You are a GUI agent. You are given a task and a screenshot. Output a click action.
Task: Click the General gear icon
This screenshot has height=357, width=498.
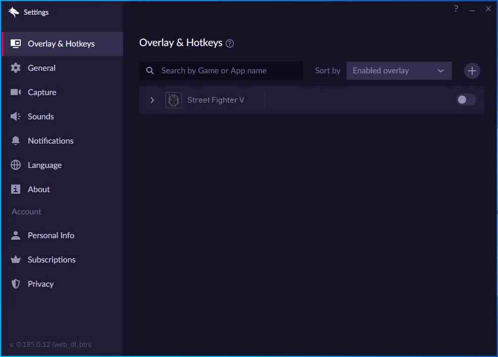(x=16, y=68)
